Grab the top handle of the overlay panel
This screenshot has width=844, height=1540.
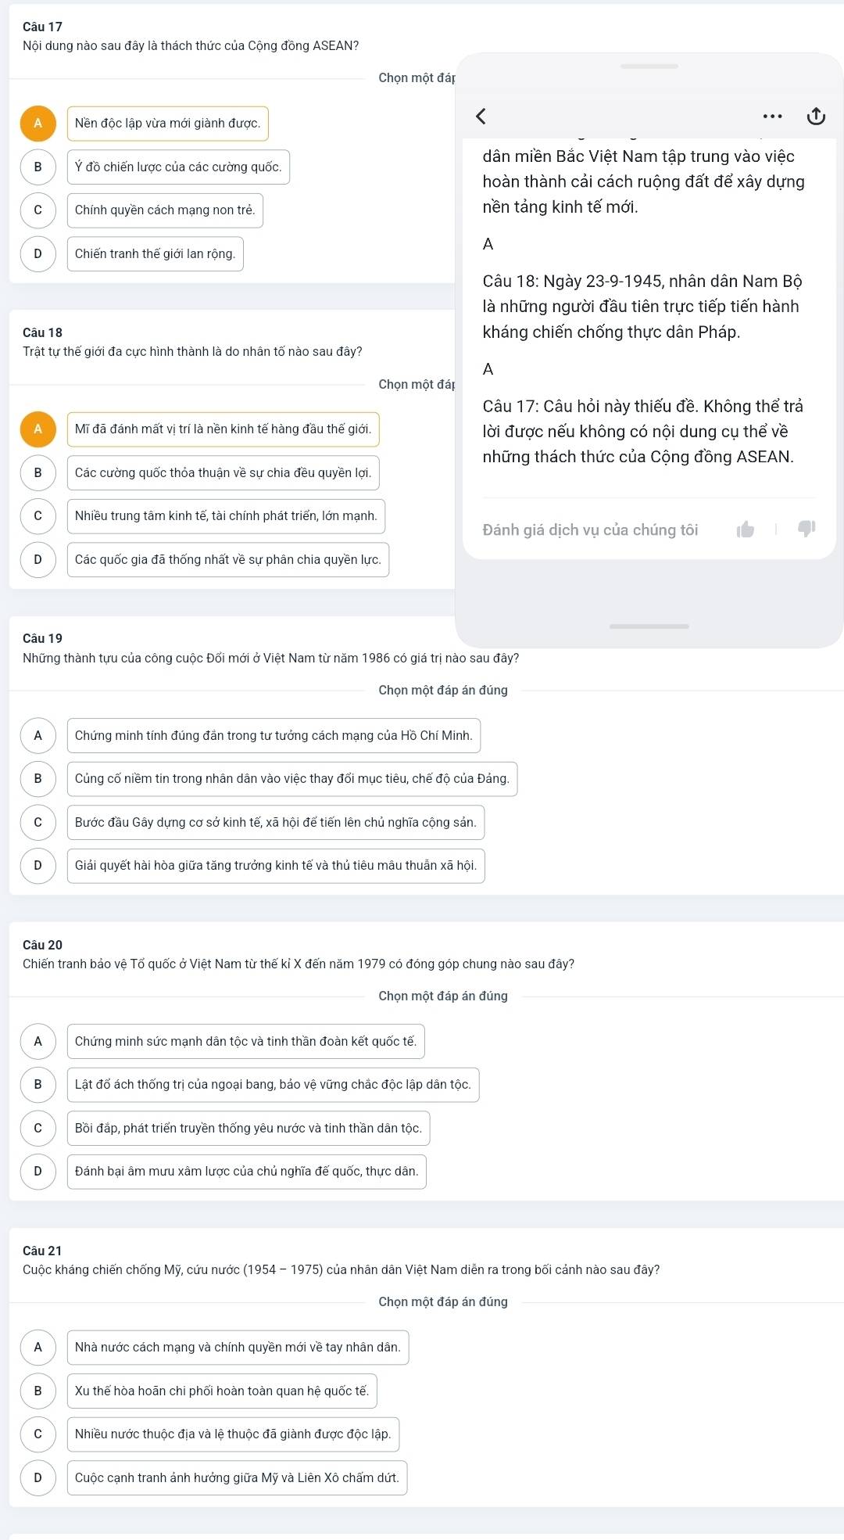pos(649,66)
